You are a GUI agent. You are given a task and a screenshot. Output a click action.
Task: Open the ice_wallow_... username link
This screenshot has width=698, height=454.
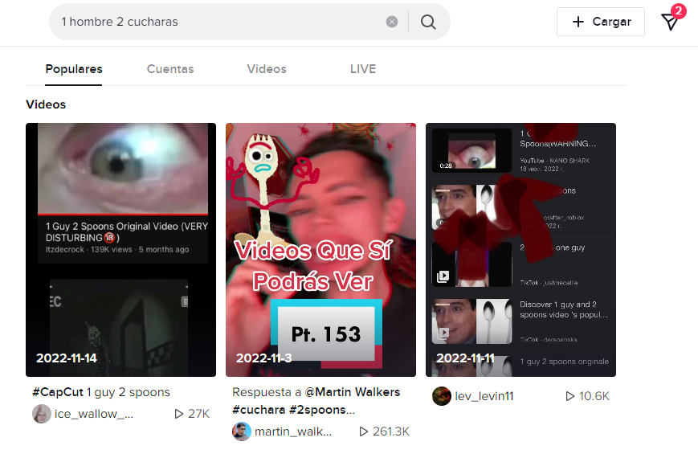[94, 414]
